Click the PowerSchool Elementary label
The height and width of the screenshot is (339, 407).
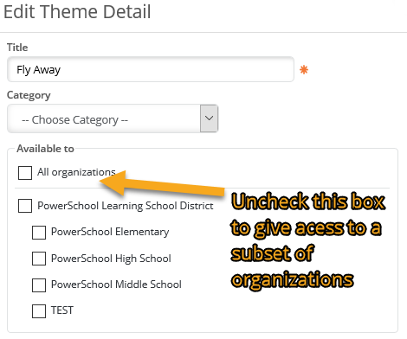110,232
